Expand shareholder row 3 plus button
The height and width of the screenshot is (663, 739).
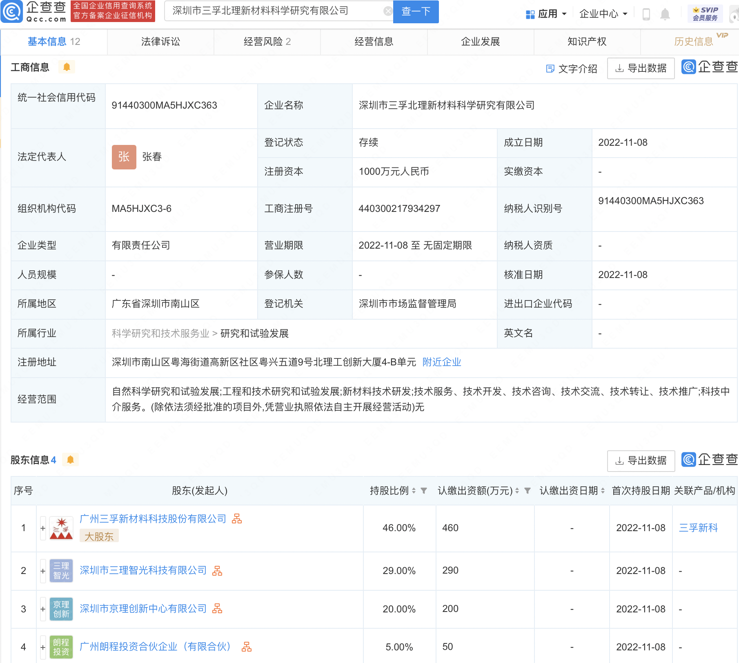pos(43,609)
